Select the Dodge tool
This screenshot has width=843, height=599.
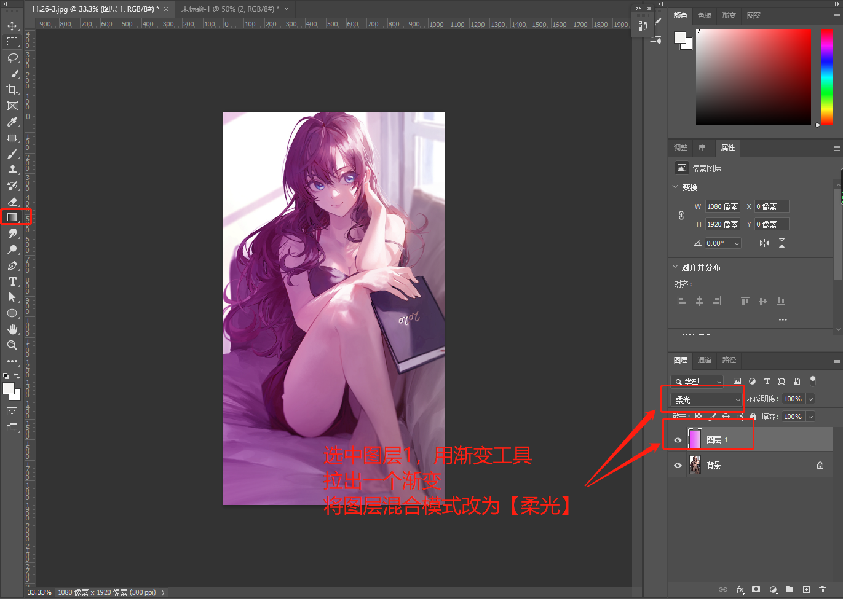tap(12, 249)
